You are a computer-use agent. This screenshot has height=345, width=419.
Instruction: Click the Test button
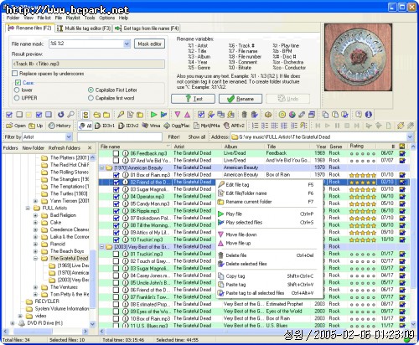point(193,99)
